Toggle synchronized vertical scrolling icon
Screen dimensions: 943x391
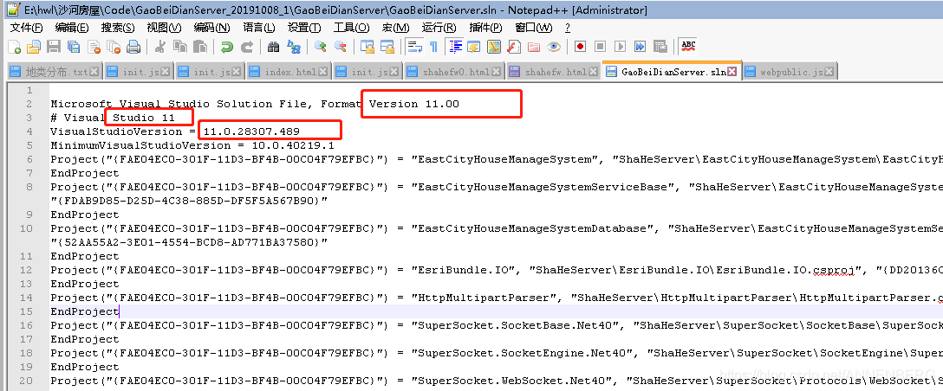click(x=367, y=47)
